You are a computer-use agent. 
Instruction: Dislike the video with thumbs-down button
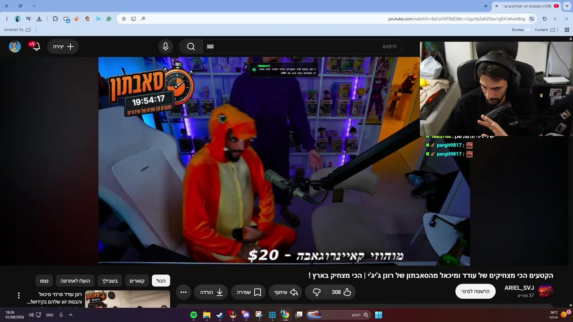pyautogui.click(x=317, y=292)
